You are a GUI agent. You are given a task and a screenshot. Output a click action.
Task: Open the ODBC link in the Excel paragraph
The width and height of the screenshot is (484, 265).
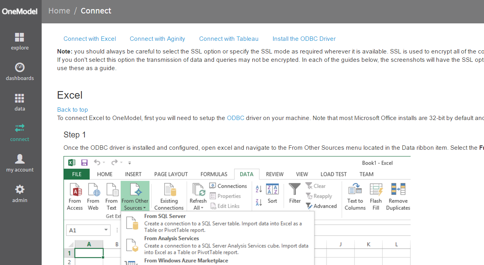point(236,118)
